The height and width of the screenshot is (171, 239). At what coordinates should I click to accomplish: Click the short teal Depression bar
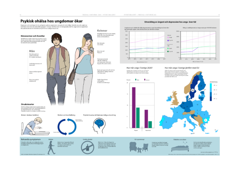tap(150, 124)
